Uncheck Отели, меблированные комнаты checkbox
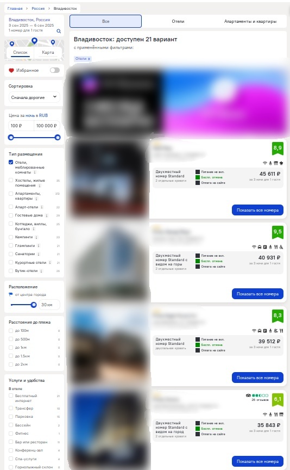The image size is (290, 470). point(11,163)
